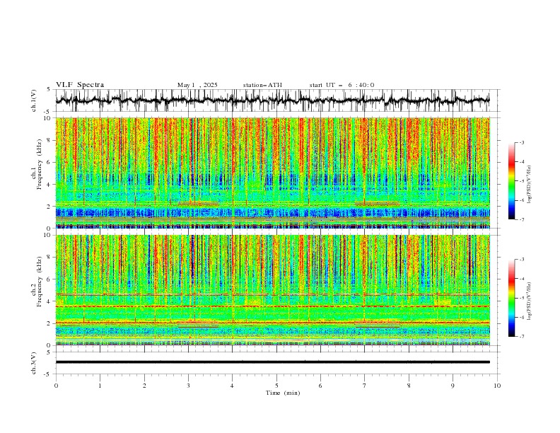Screen dimensions: 560x433
Task: Click the ch.2 spectrogram plot
Action: pyautogui.click(x=273, y=290)
